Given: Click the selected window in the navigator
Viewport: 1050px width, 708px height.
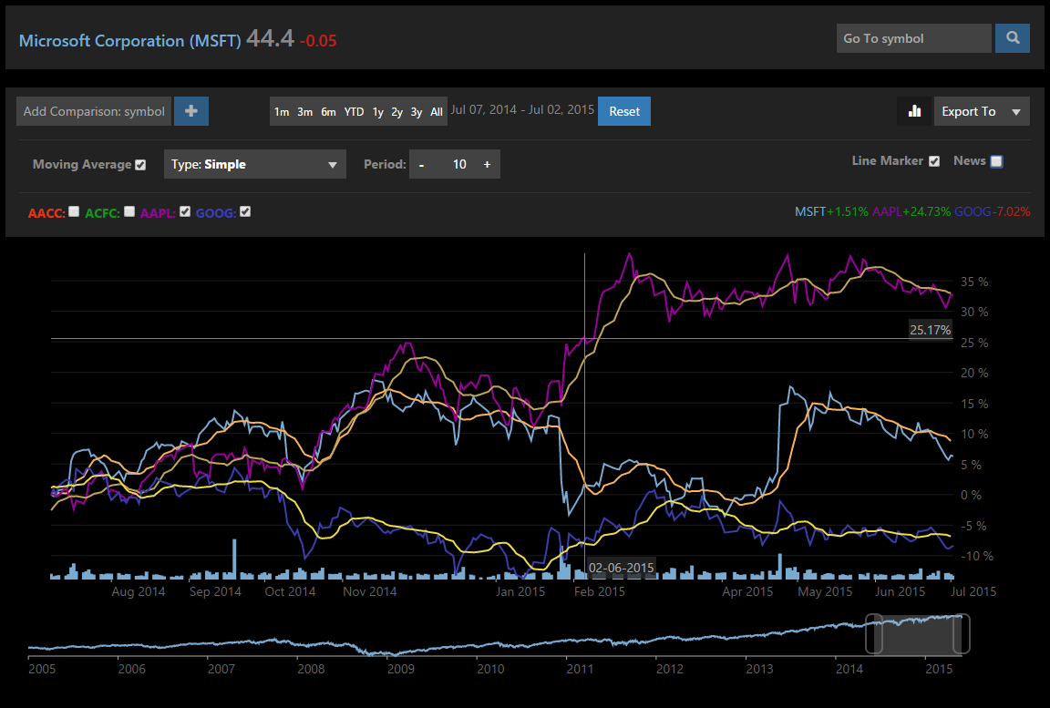Looking at the screenshot, I should pos(918,633).
